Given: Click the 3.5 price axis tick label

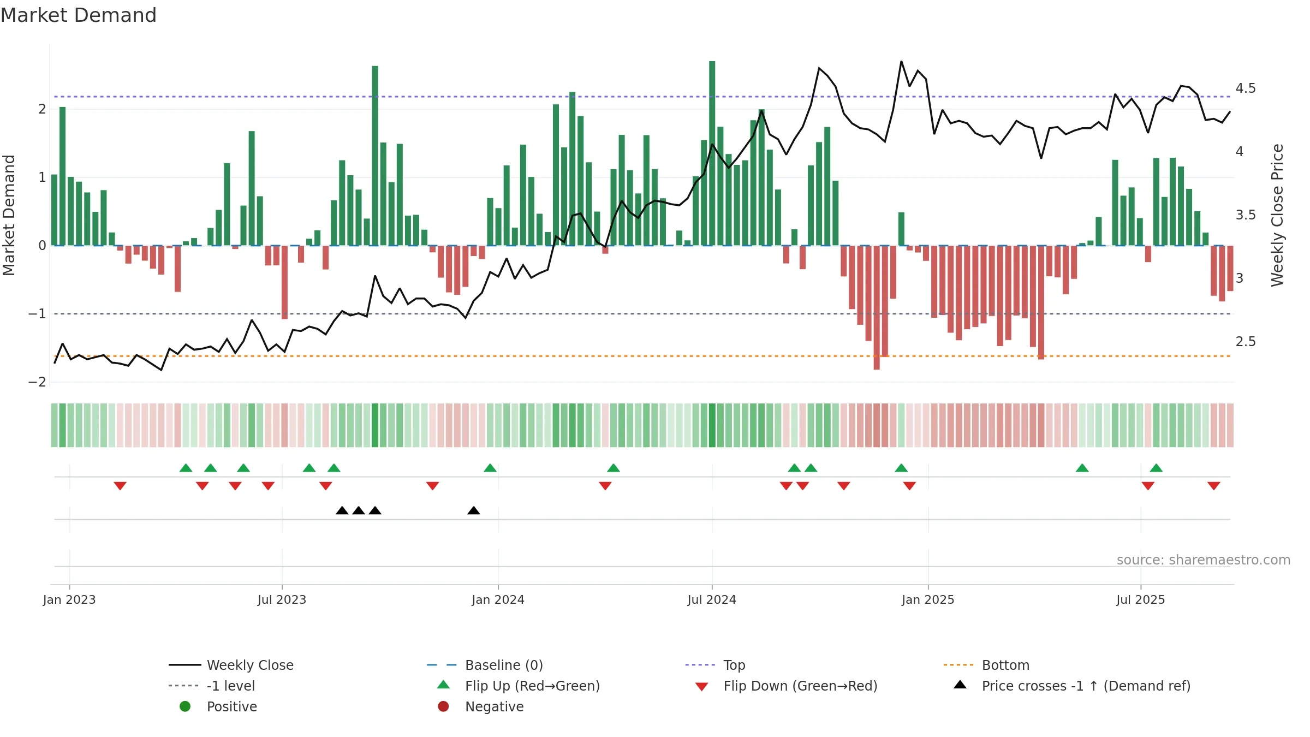Looking at the screenshot, I should (1246, 215).
